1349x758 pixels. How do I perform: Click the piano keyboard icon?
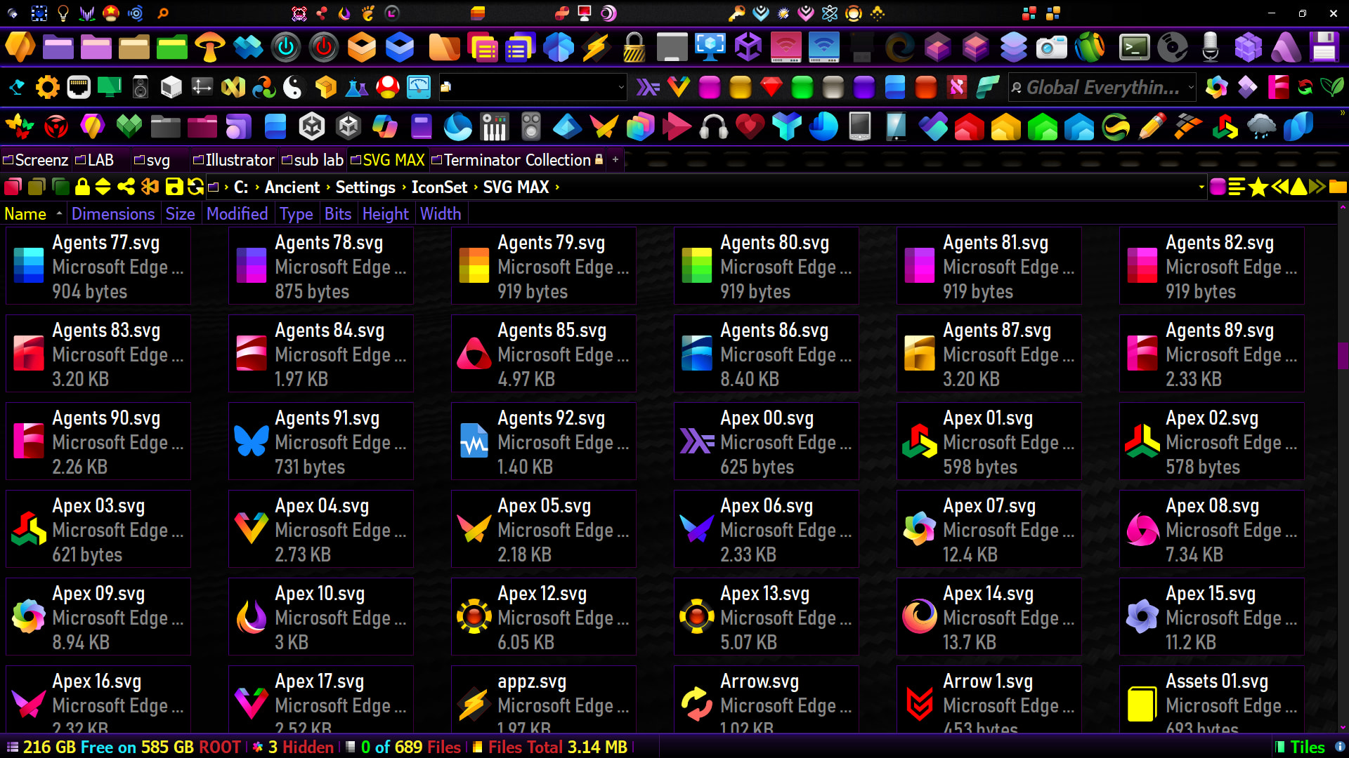pos(494,127)
